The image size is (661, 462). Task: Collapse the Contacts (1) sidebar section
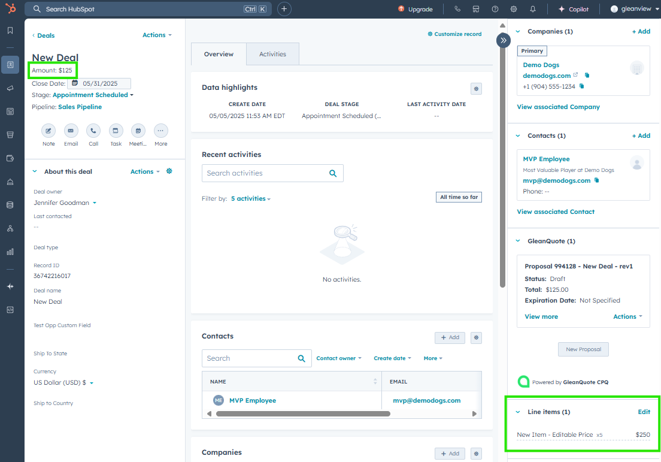tap(518, 135)
